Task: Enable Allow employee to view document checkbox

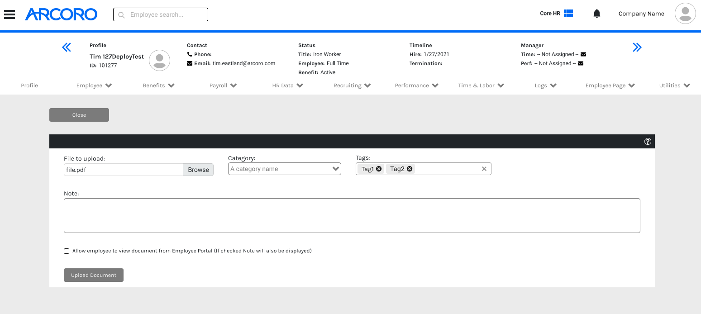Action: 67,251
